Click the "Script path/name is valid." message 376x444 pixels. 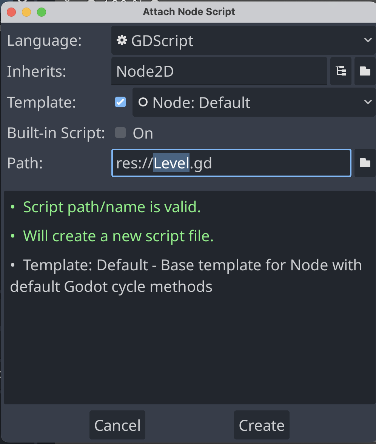112,207
